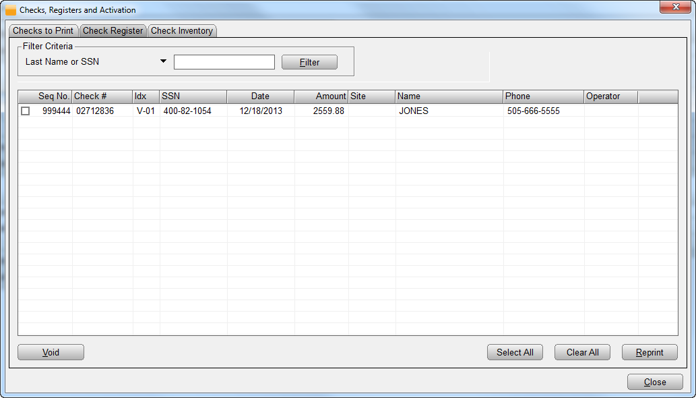Click the orange folder icon in title bar

[11, 10]
